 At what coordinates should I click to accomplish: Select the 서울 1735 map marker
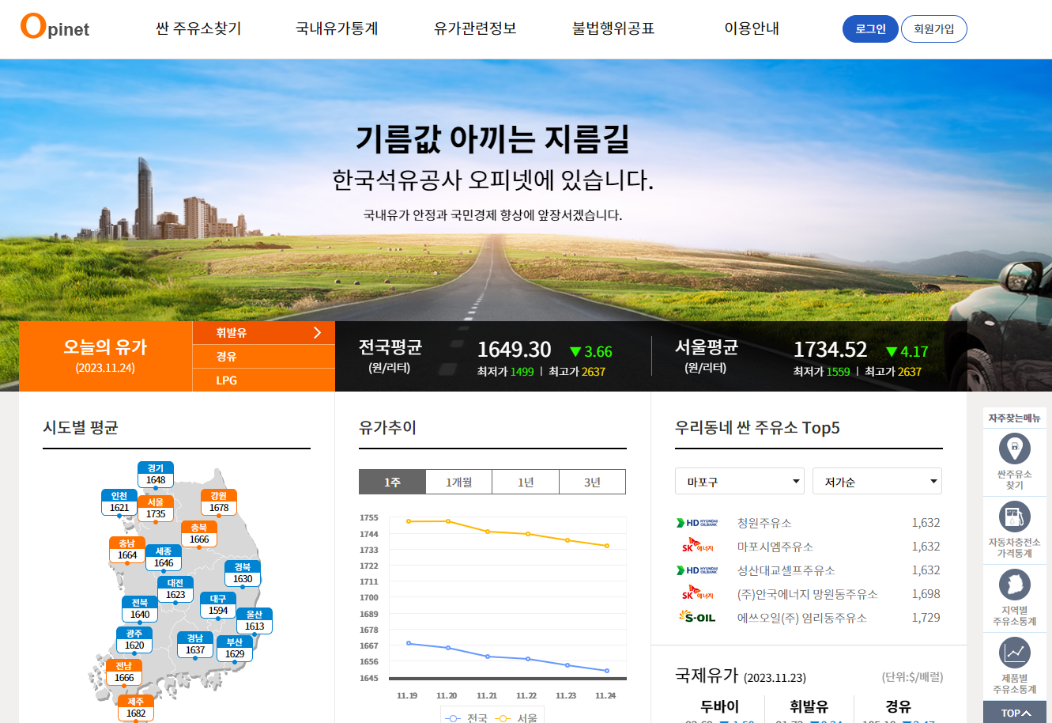(x=156, y=509)
